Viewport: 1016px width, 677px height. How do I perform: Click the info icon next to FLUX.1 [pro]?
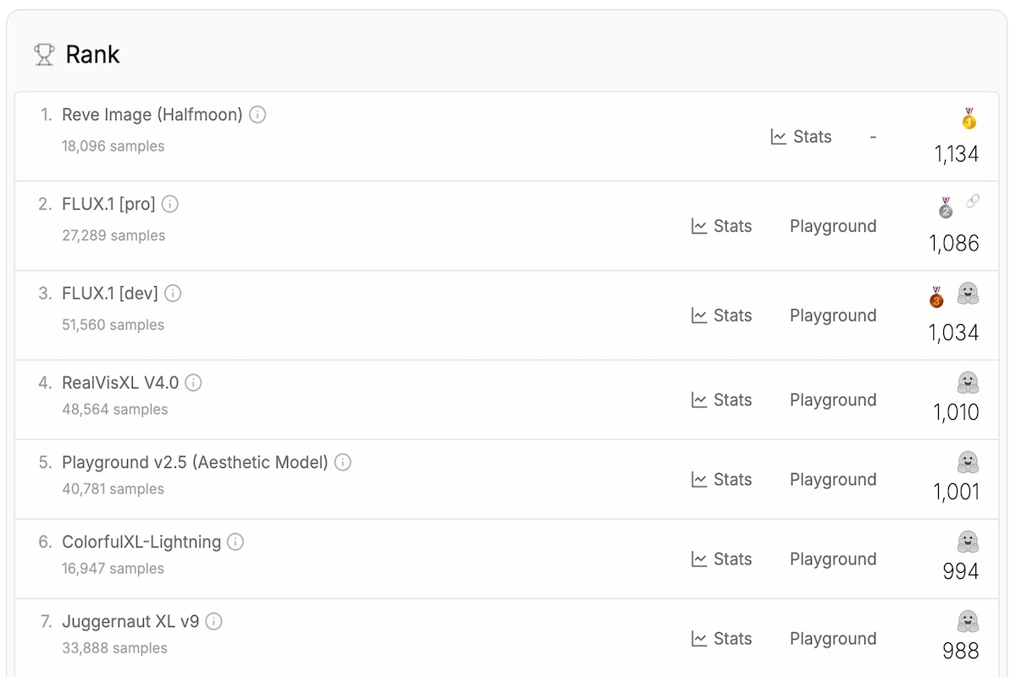pos(170,204)
